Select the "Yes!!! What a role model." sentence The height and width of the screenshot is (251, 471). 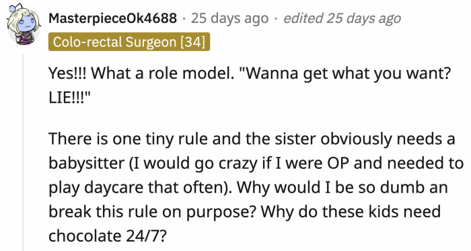click(x=141, y=73)
